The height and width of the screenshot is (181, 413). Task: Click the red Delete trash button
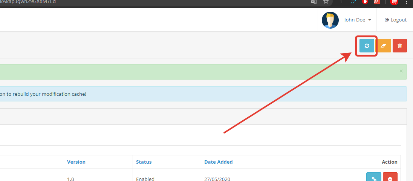pyautogui.click(x=399, y=46)
